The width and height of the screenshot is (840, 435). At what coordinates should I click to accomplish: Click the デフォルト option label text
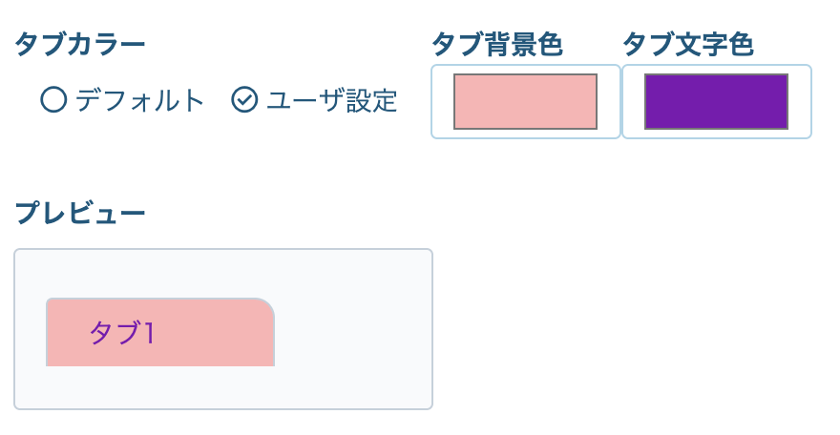coord(140,100)
